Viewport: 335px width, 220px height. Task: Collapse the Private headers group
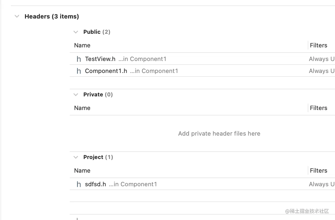point(76,94)
